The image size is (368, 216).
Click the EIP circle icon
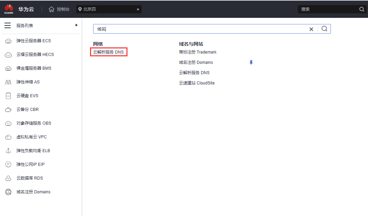[x=8, y=164]
